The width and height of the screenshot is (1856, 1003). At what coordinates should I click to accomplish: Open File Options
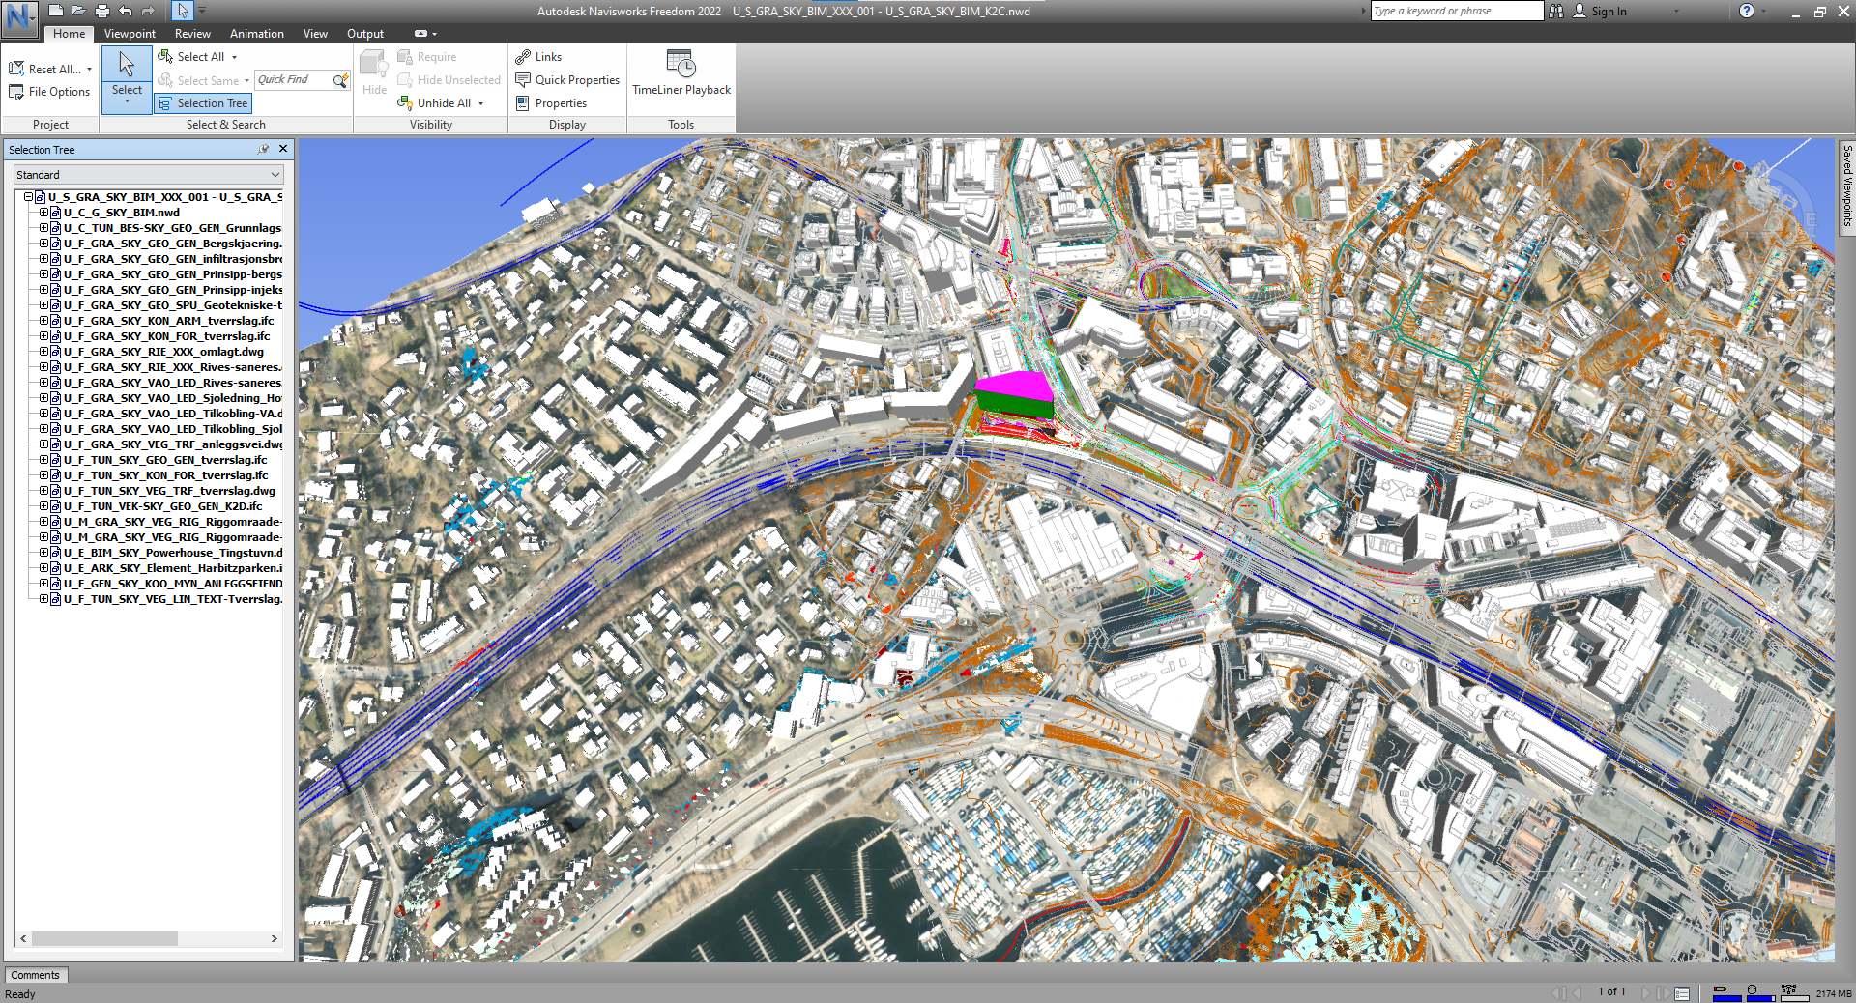click(49, 92)
